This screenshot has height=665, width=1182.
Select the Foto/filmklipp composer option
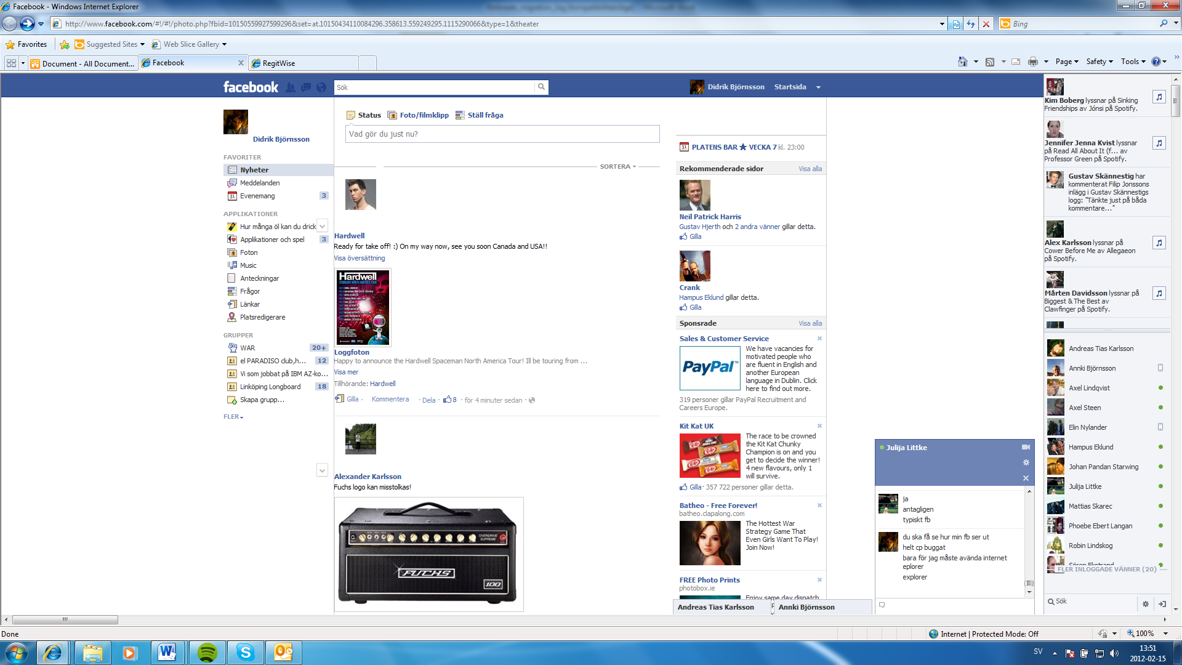click(x=418, y=115)
